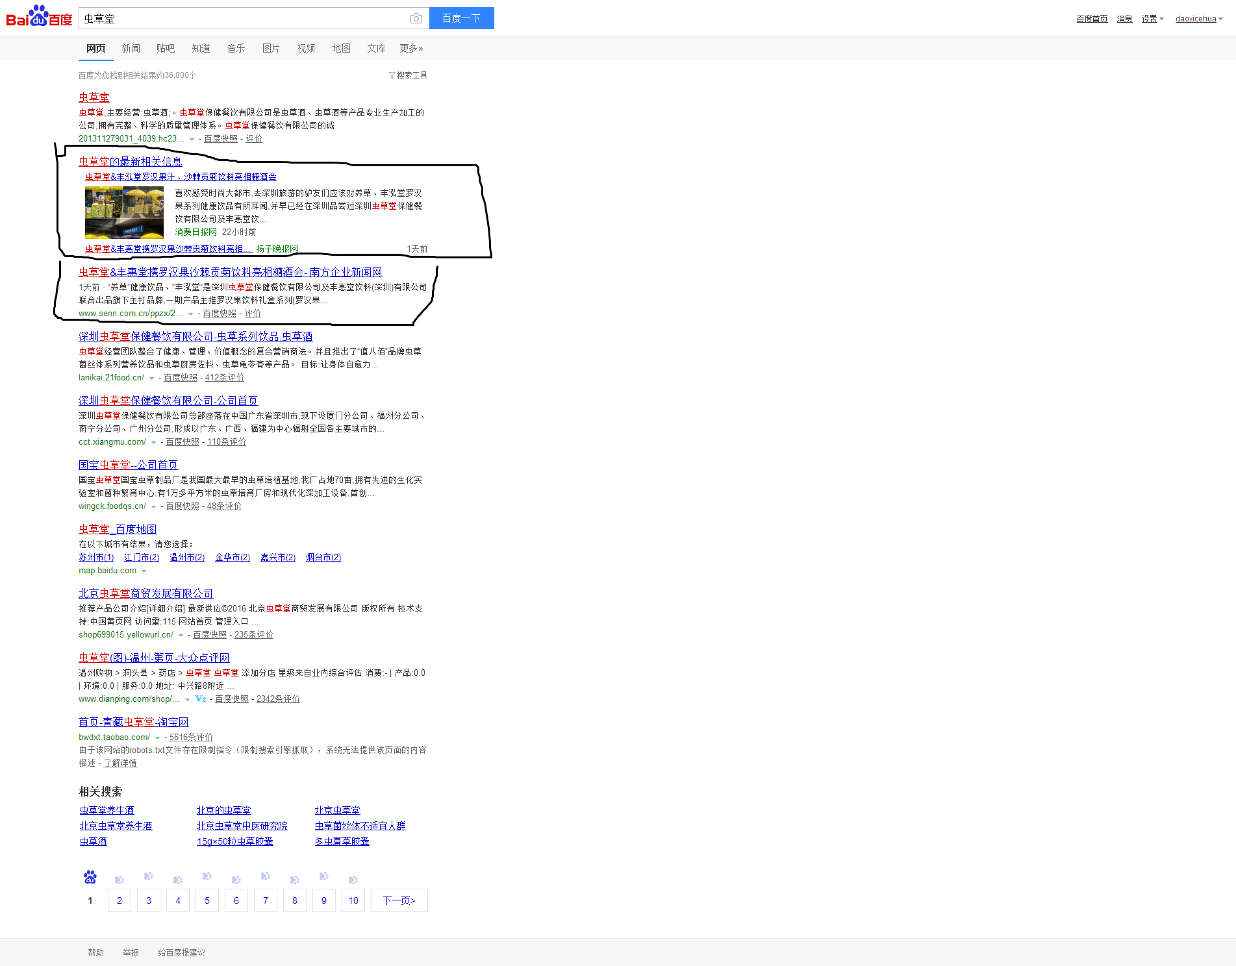Expand dropdown arrow next to bwdxt.taobao.com

(157, 738)
